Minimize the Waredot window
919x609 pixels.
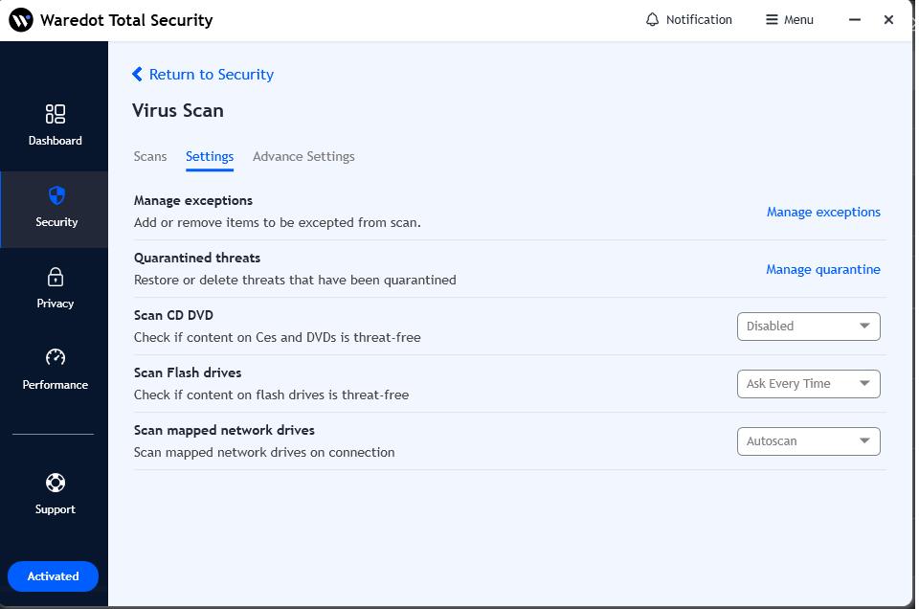pos(855,19)
